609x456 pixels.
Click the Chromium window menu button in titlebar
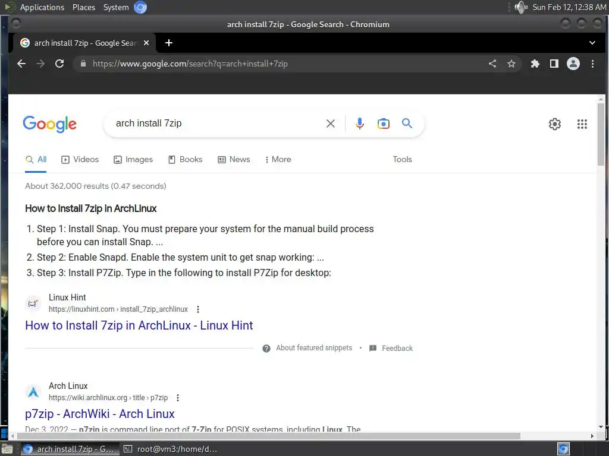(16, 24)
